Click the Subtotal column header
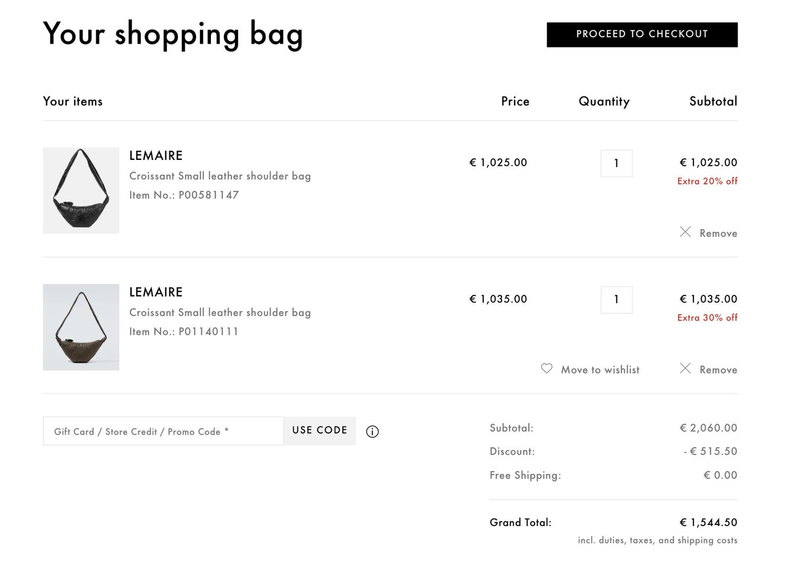The image size is (797, 569). (713, 101)
